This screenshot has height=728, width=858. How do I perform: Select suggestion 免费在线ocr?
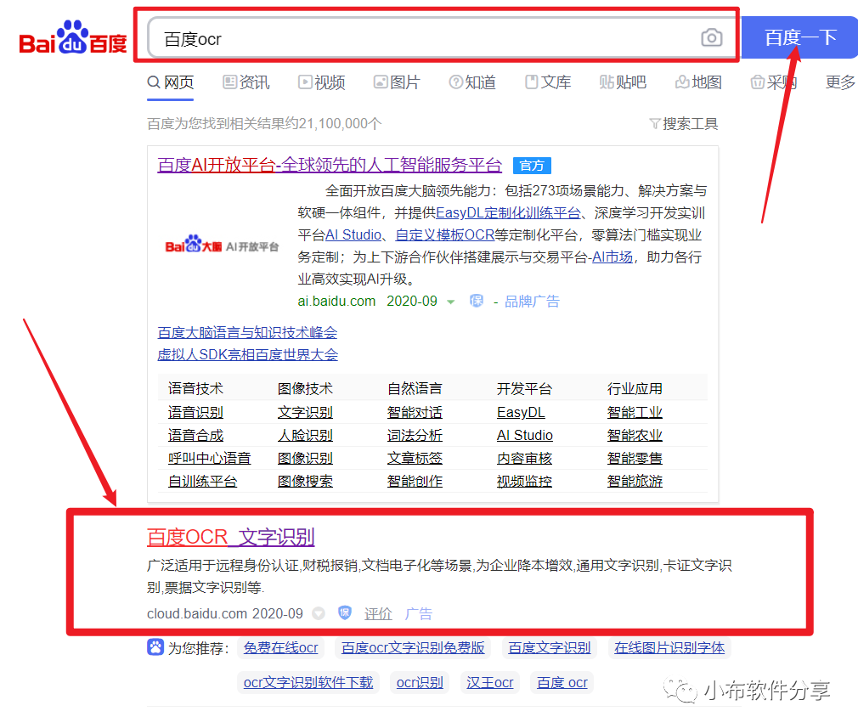[280, 647]
